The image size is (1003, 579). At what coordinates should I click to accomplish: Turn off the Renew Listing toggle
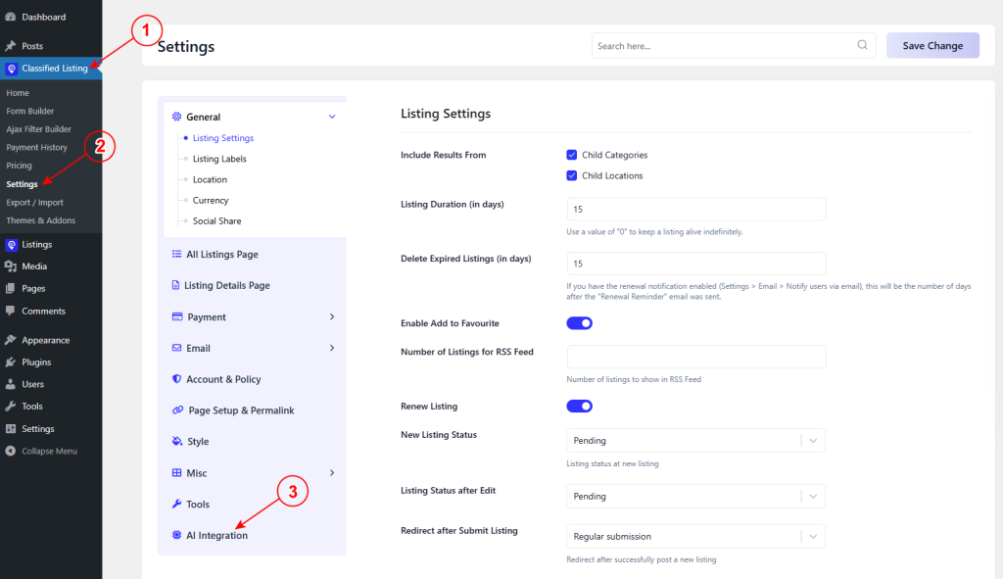[580, 407]
